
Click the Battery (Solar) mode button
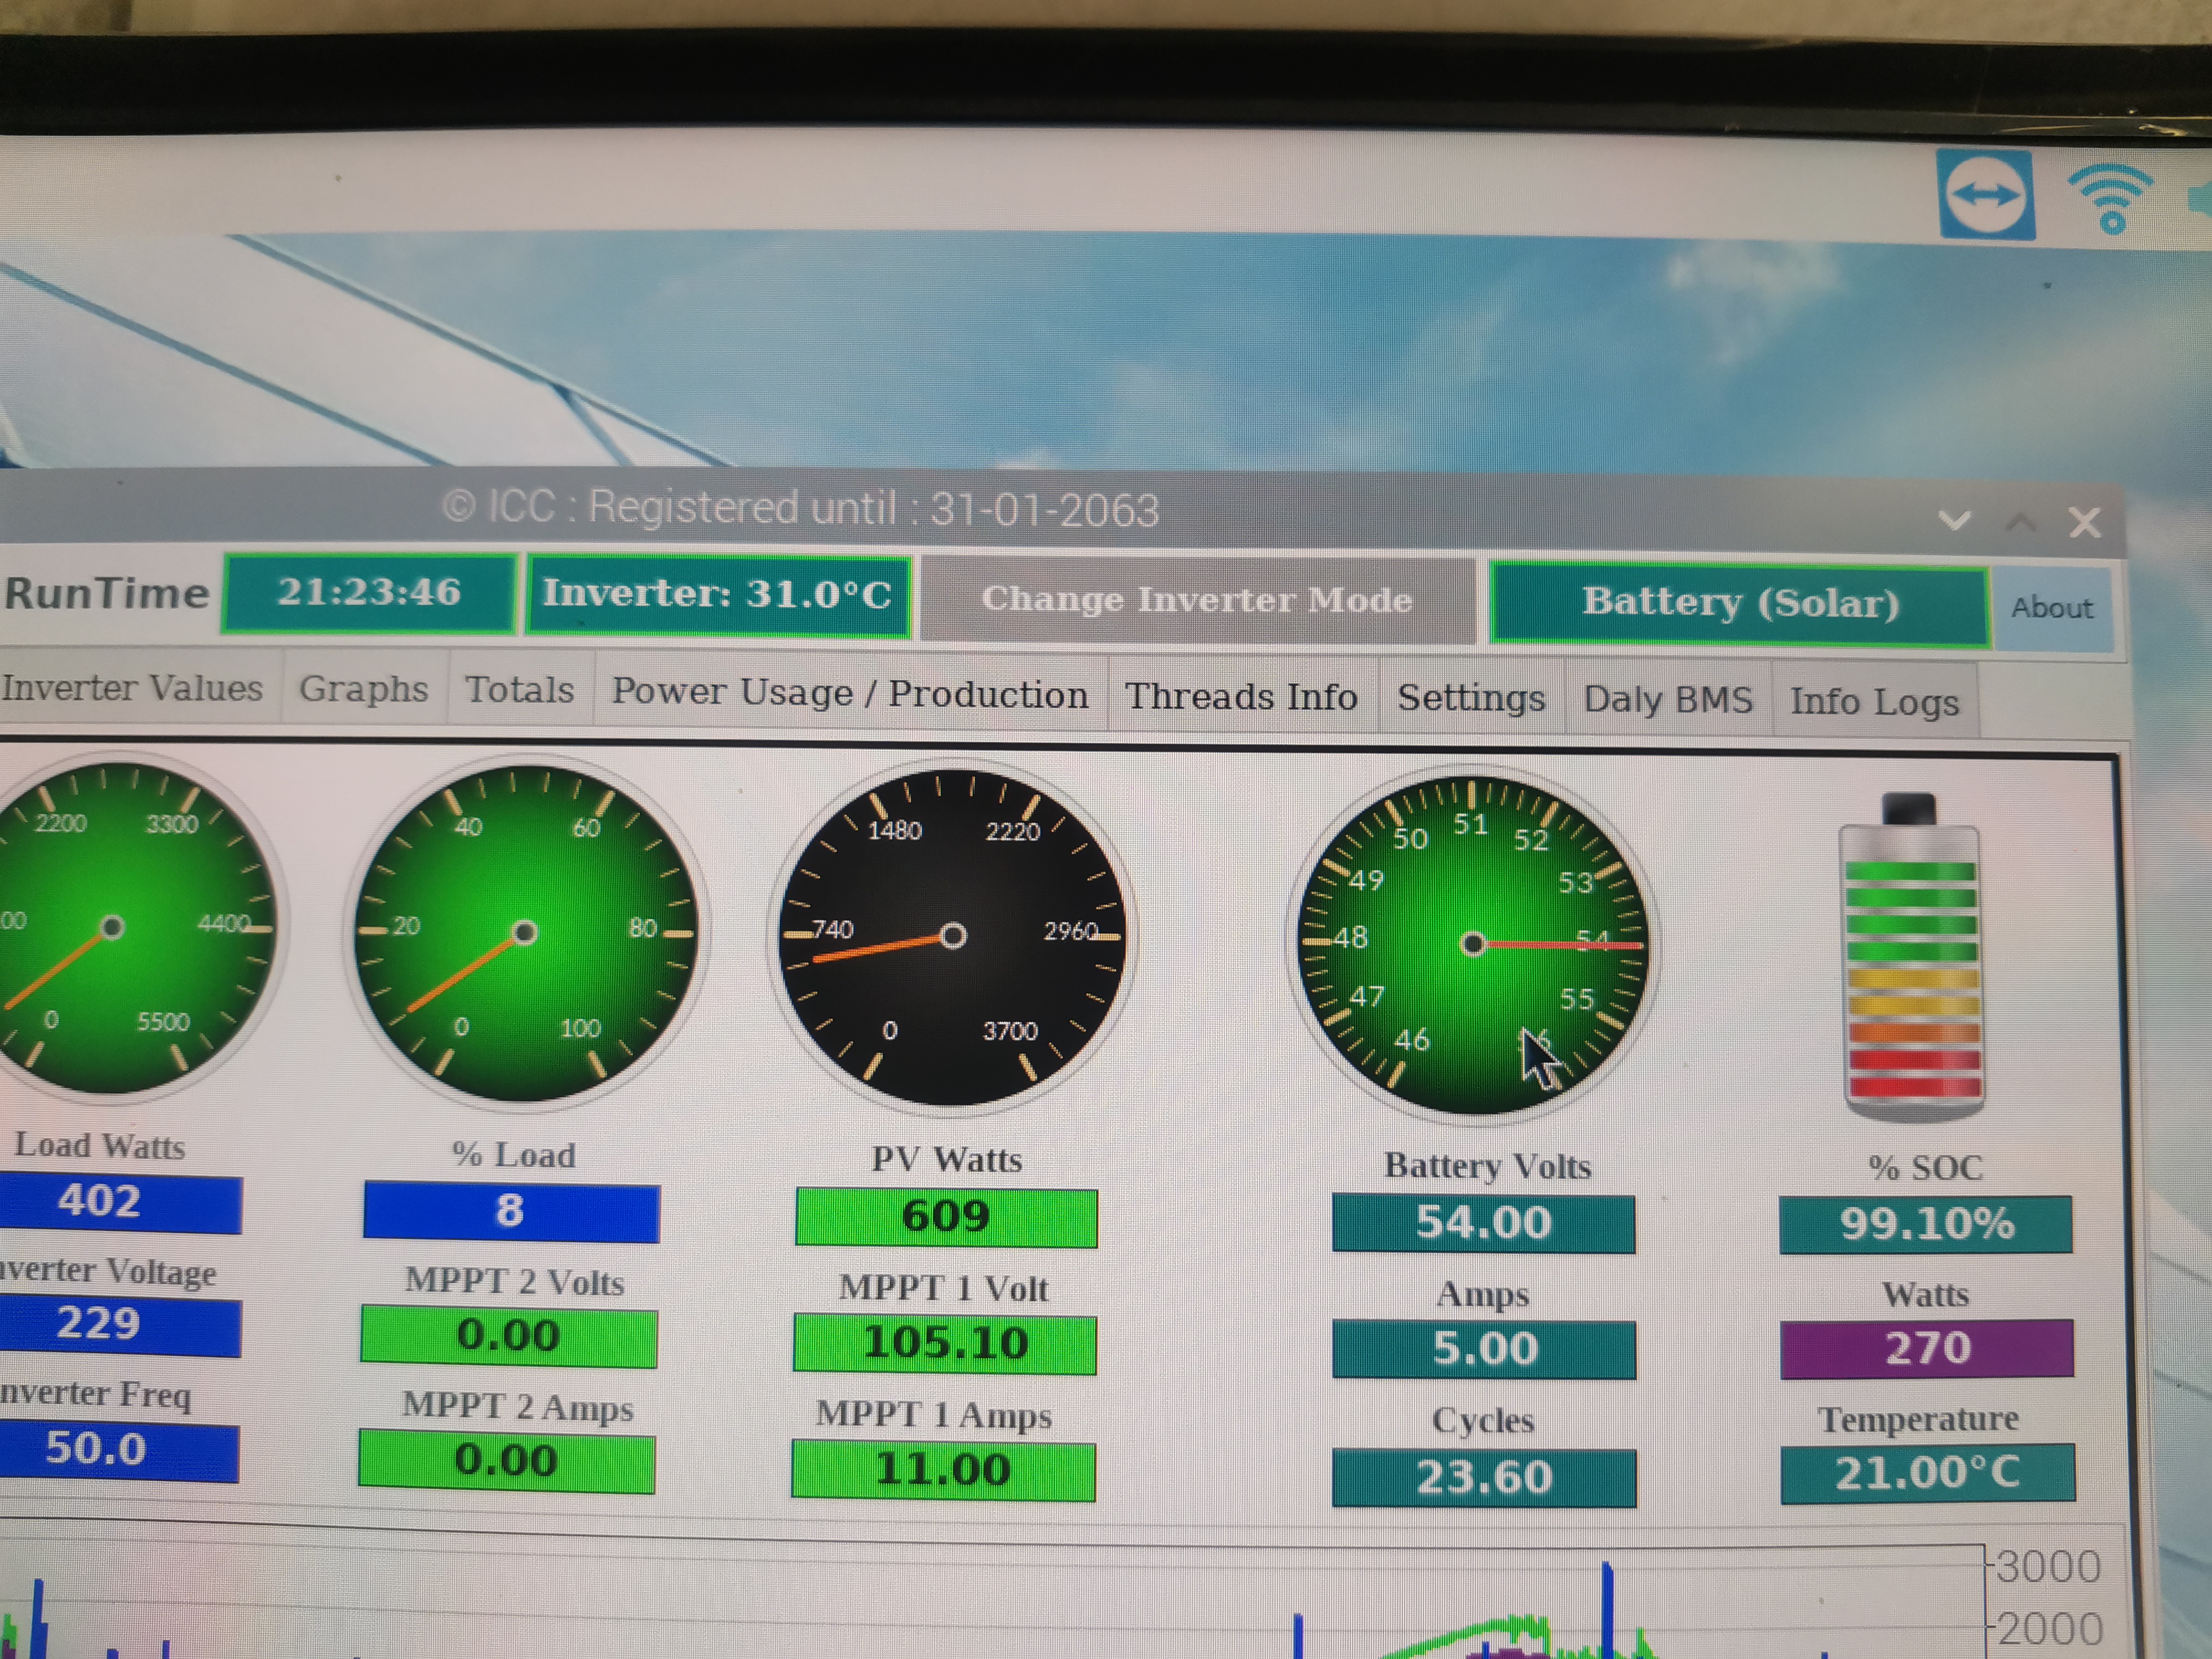click(x=1739, y=603)
